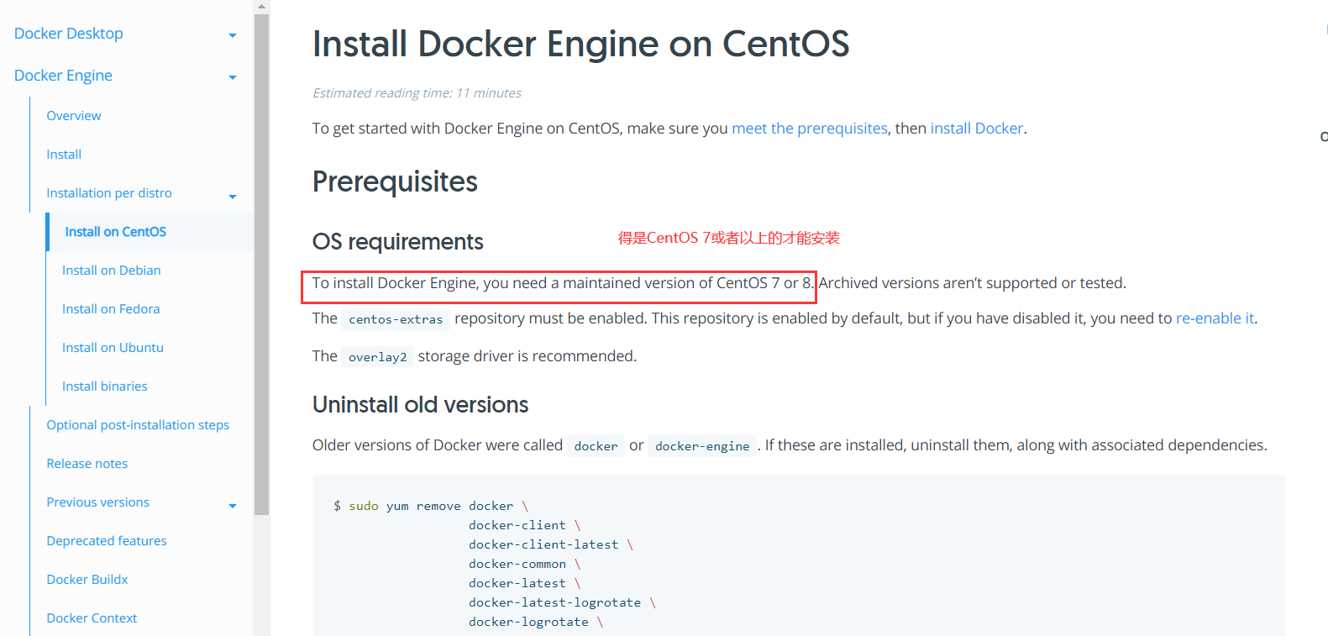Click the 're-enable it' link
1328x636 pixels.
[1215, 318]
